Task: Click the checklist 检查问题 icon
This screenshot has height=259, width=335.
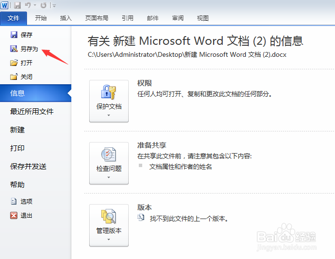Action: click(x=108, y=154)
